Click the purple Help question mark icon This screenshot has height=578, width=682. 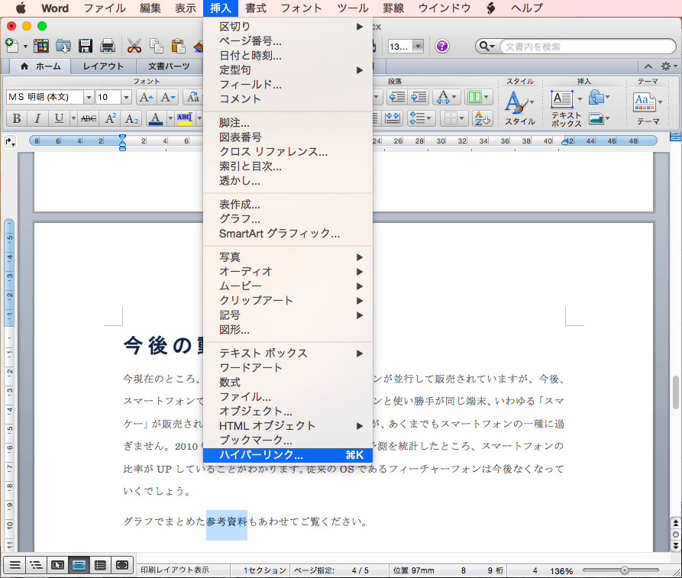point(442,46)
